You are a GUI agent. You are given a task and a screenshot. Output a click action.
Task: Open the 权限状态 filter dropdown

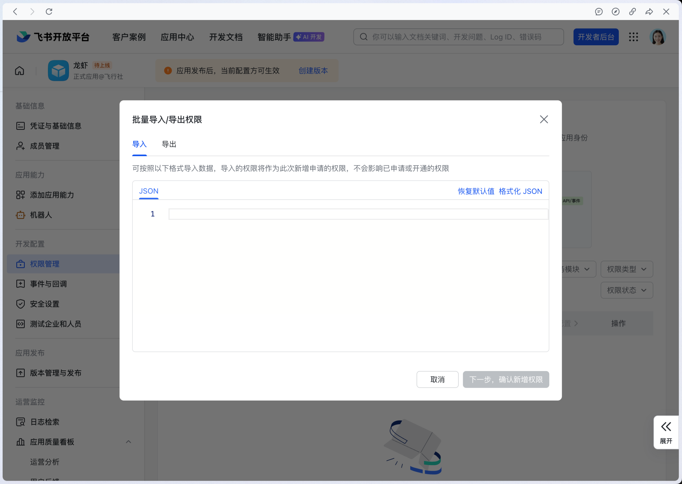click(627, 290)
